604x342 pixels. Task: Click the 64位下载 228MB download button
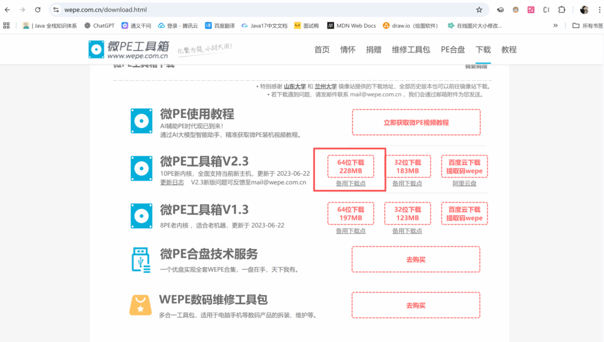click(x=350, y=166)
